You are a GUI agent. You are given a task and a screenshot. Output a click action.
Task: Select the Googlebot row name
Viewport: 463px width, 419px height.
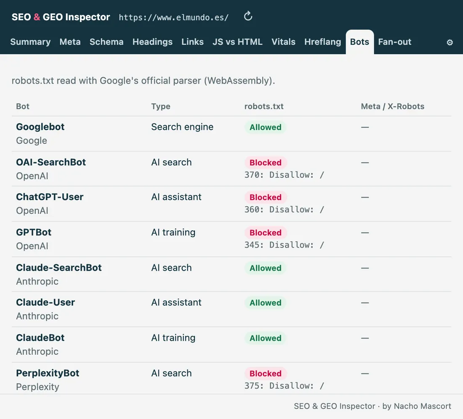pos(40,127)
